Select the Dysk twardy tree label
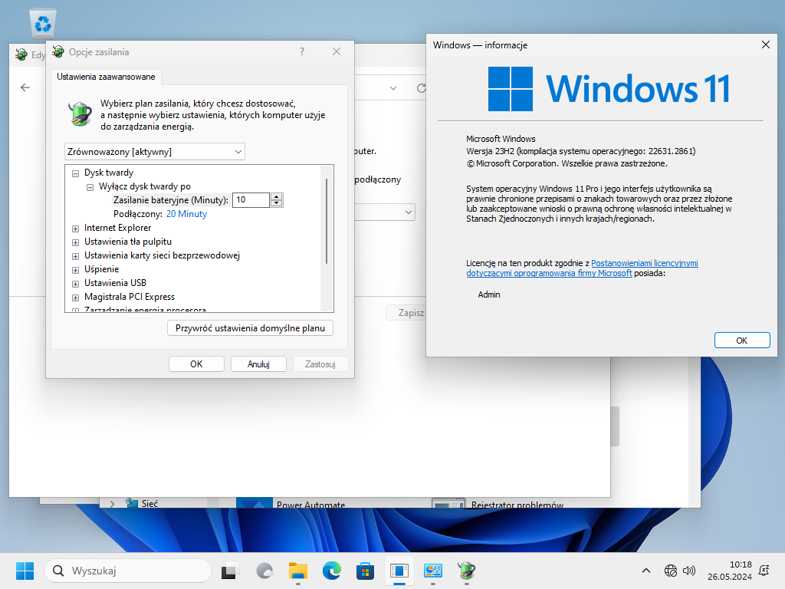The image size is (785, 589). click(109, 173)
